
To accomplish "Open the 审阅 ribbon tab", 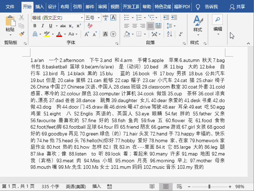I will [102, 7].
